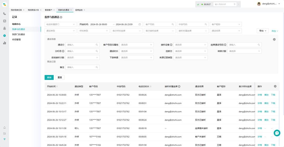
Task: Click search icon in 中继号码 field
Action: (x=206, y=24)
